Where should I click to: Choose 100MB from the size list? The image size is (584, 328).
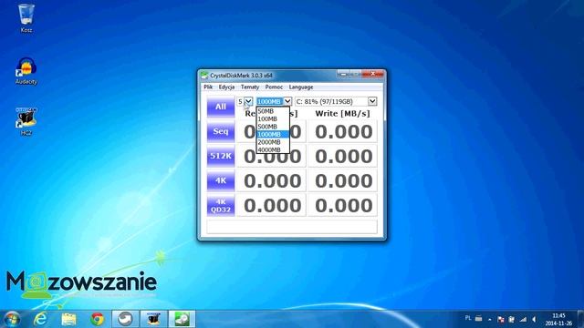pyautogui.click(x=273, y=118)
